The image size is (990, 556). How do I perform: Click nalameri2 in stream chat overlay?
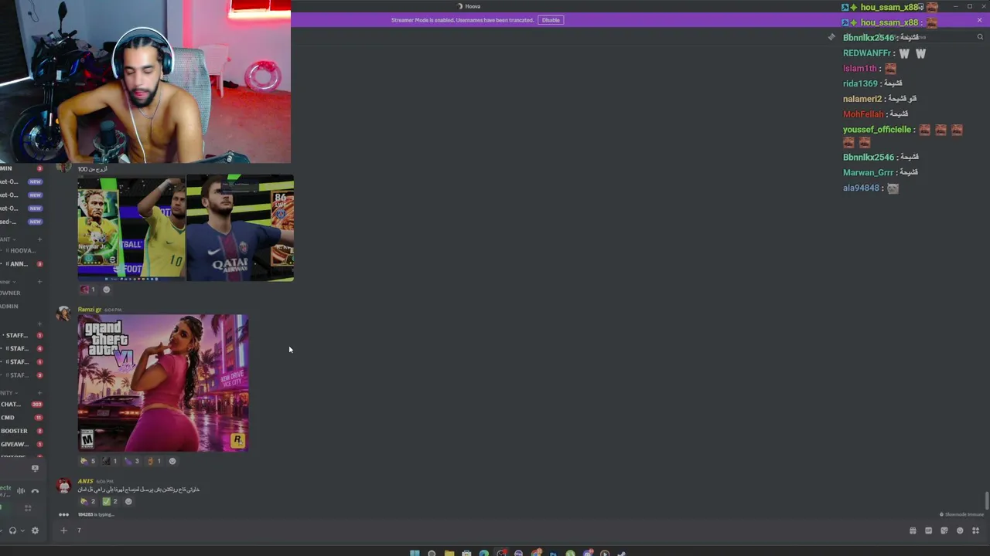[x=862, y=99]
